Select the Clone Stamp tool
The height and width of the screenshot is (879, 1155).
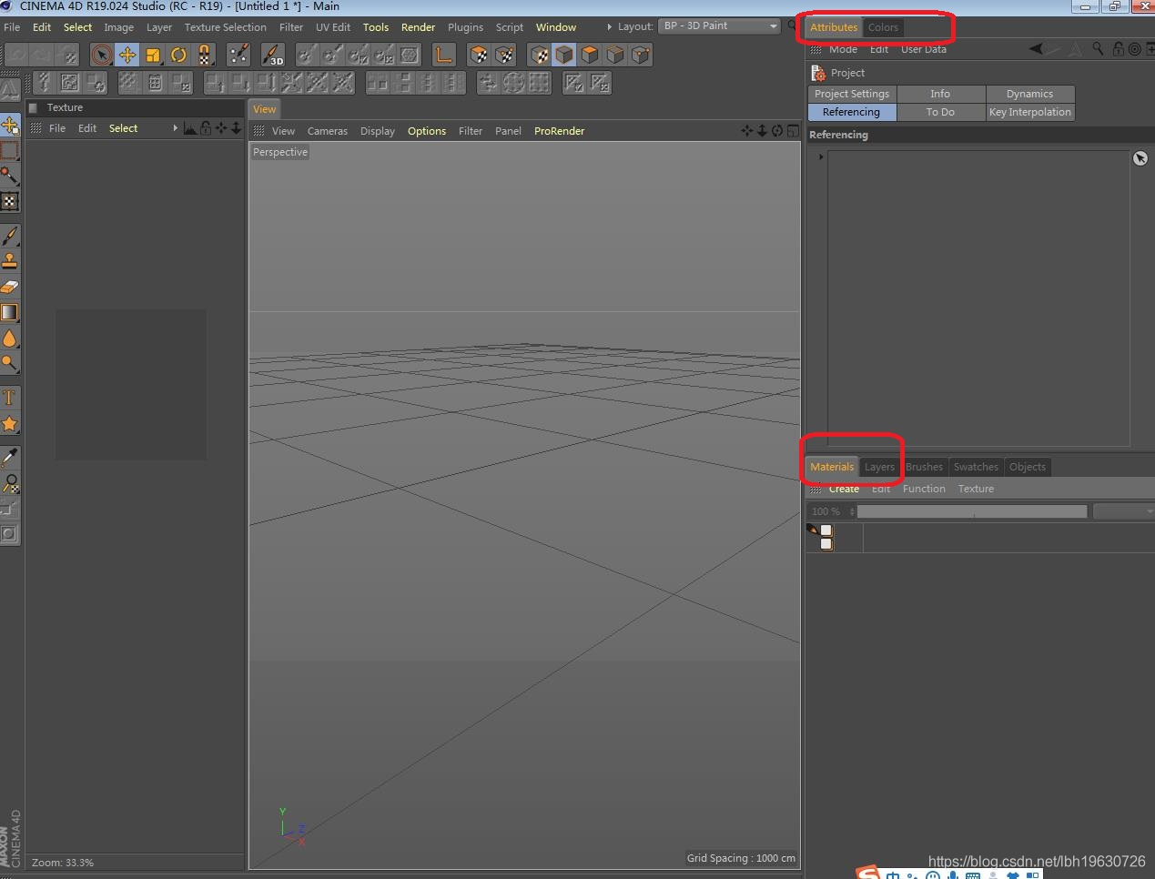pyautogui.click(x=10, y=261)
